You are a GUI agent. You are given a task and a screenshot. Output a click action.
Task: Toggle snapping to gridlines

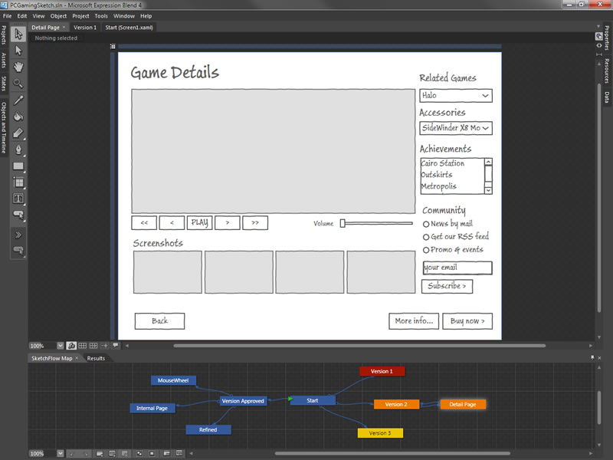tap(93, 346)
